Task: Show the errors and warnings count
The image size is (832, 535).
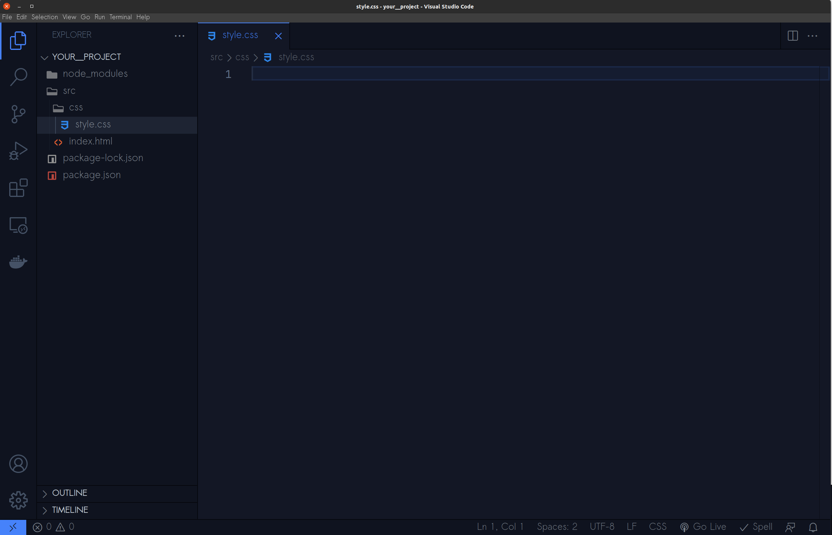Action: (54, 527)
